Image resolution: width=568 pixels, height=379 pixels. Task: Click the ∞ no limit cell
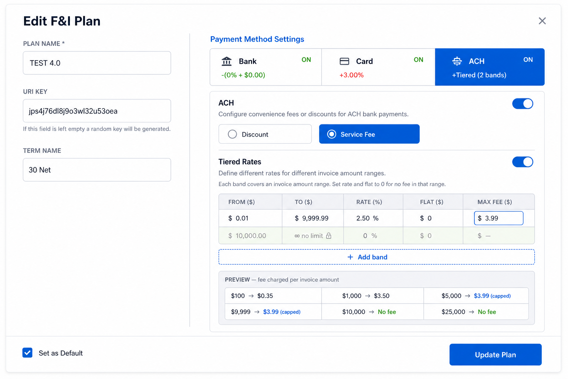click(313, 236)
